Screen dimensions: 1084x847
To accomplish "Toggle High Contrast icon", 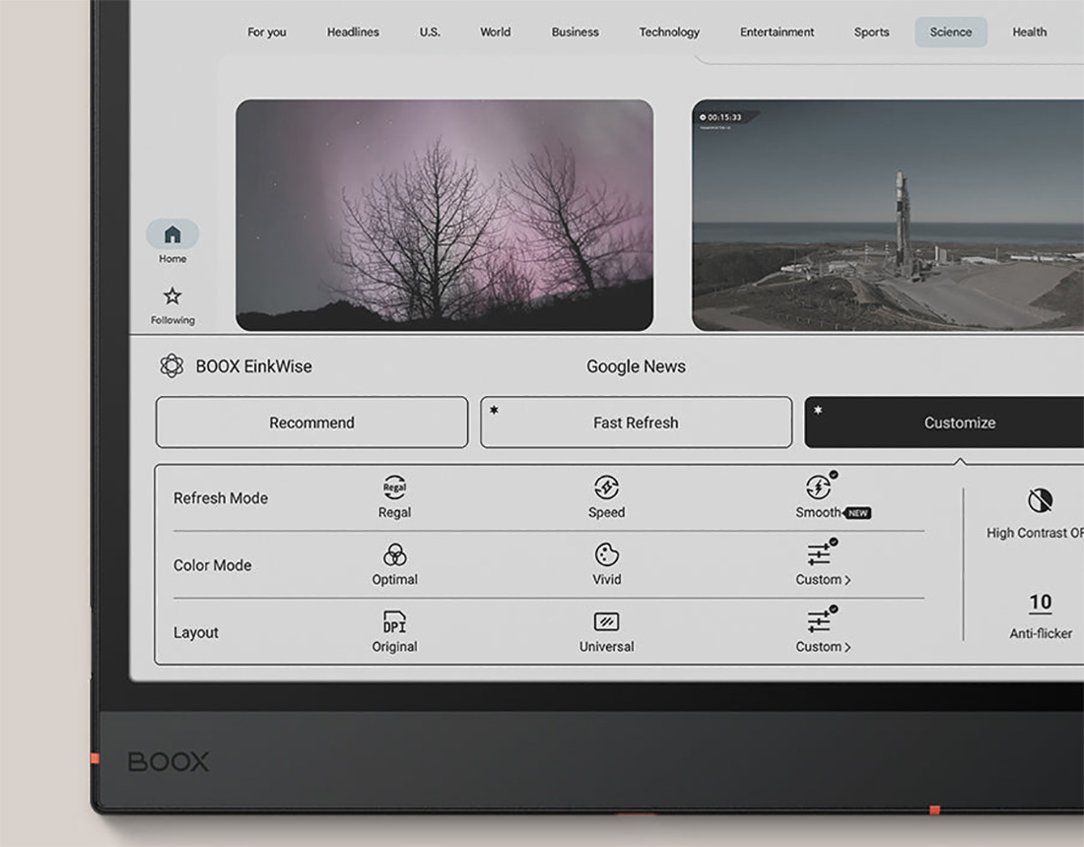I will tap(1040, 500).
